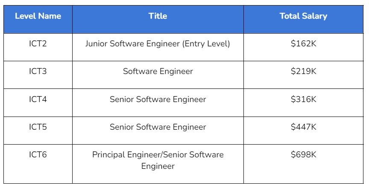Click Senior Software Engineer title in ICT5 row

(x=158, y=127)
